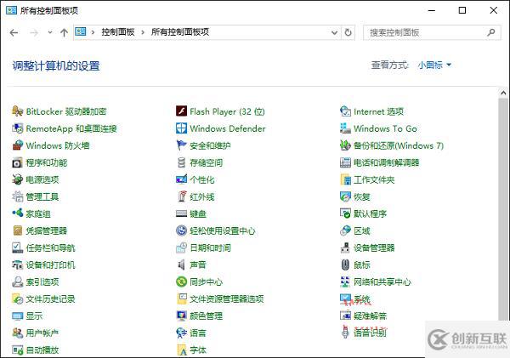Click the scrollbar up arrow
The height and width of the screenshot is (358, 510).
(503, 93)
